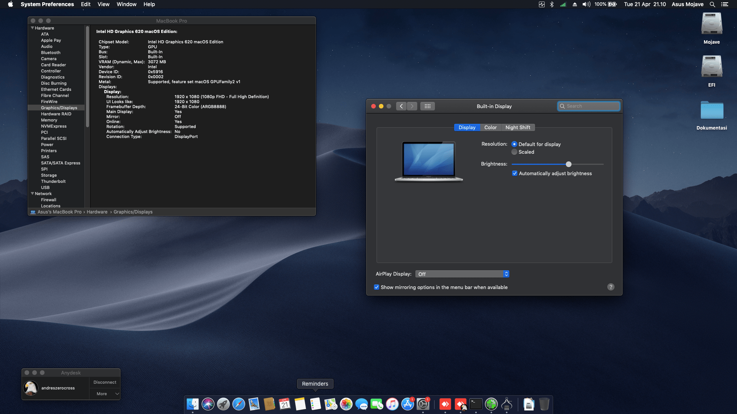
Task: Open Notification Center list icon
Action: tap(725, 4)
